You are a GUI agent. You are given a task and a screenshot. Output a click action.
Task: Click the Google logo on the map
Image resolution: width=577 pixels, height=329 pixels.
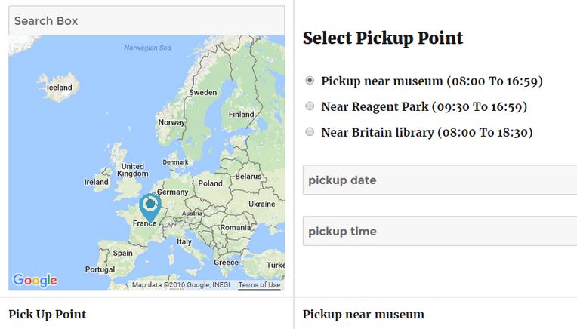35,281
